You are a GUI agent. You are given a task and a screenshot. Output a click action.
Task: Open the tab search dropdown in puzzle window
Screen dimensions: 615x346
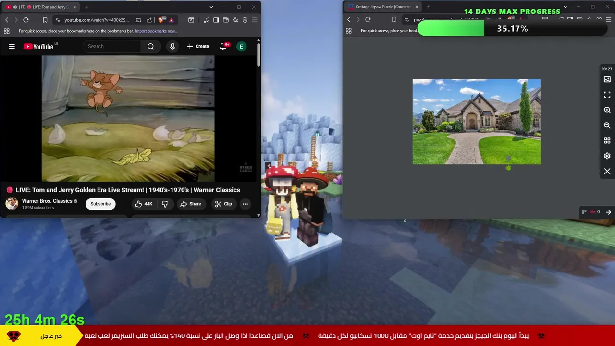click(x=565, y=7)
